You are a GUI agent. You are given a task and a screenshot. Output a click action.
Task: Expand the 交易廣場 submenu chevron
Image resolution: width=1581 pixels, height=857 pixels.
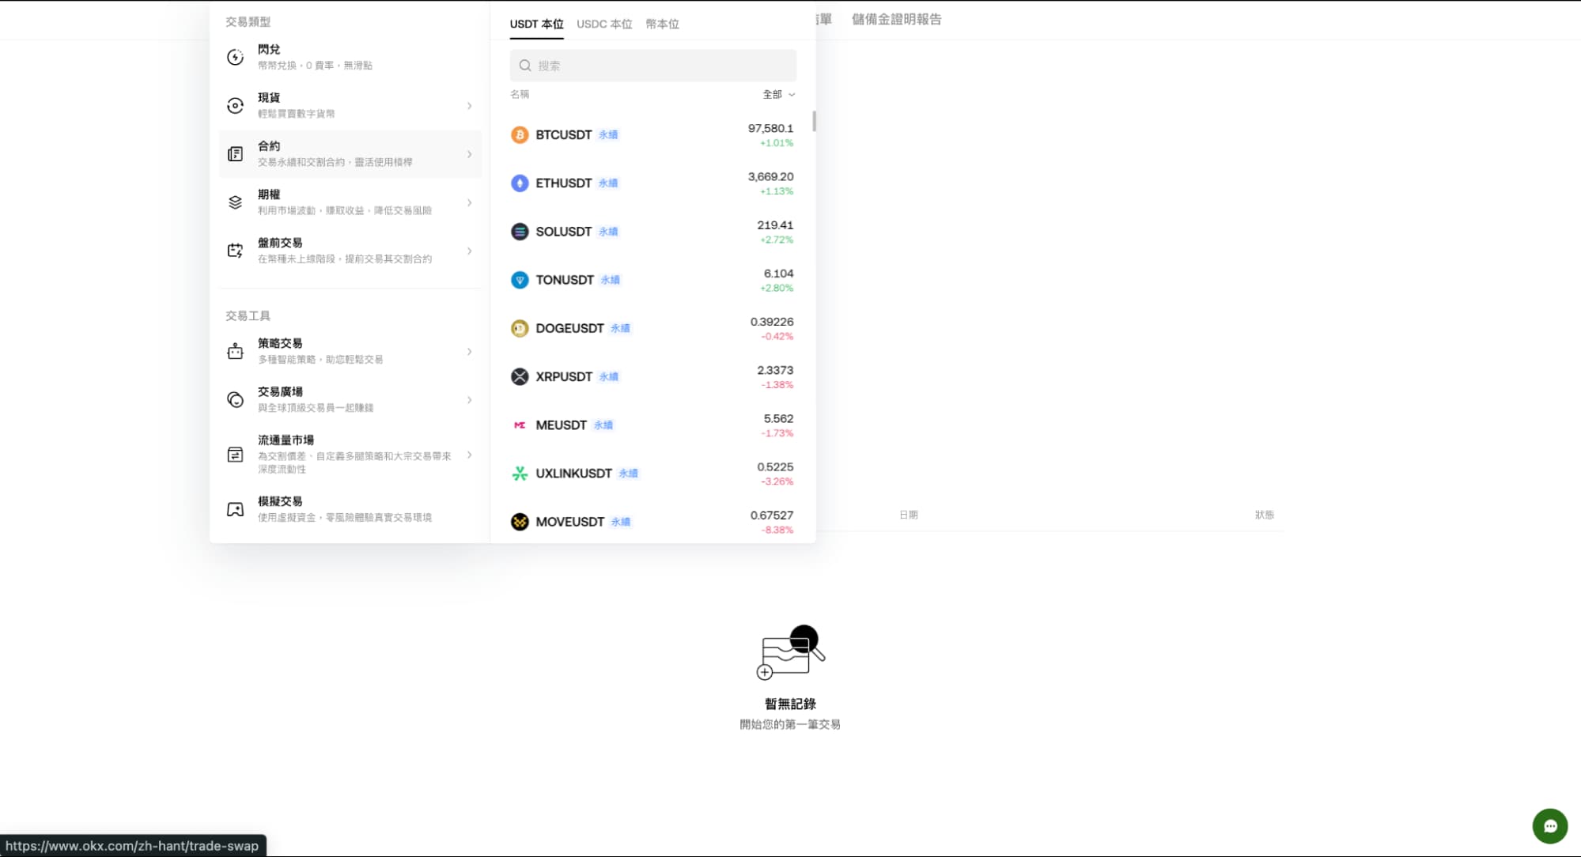click(x=469, y=399)
